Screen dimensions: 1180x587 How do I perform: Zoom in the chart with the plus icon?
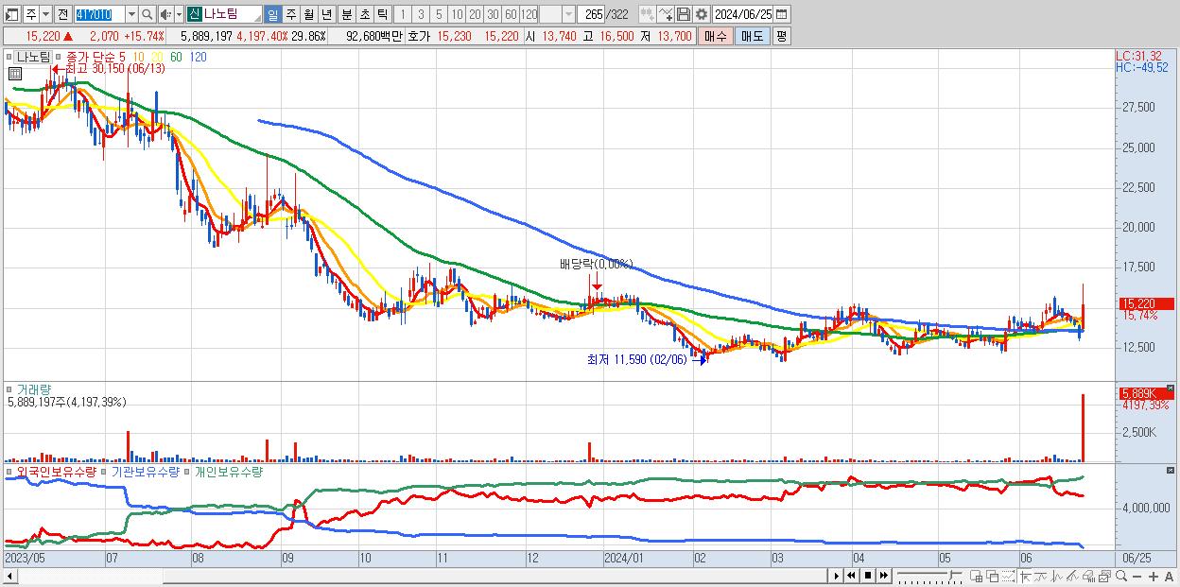click(x=1153, y=576)
